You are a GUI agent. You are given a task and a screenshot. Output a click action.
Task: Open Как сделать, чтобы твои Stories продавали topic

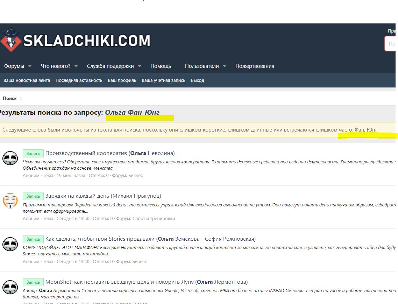coord(150,239)
